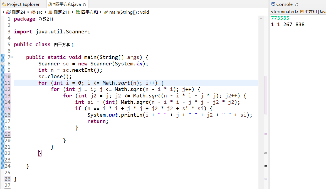Select 刷题211 package in the breadcrumb
The image size is (326, 189).
click(62, 12)
